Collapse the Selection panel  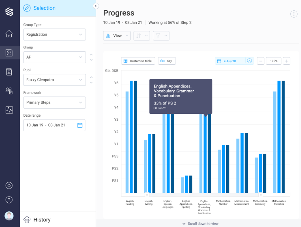(96, 6)
